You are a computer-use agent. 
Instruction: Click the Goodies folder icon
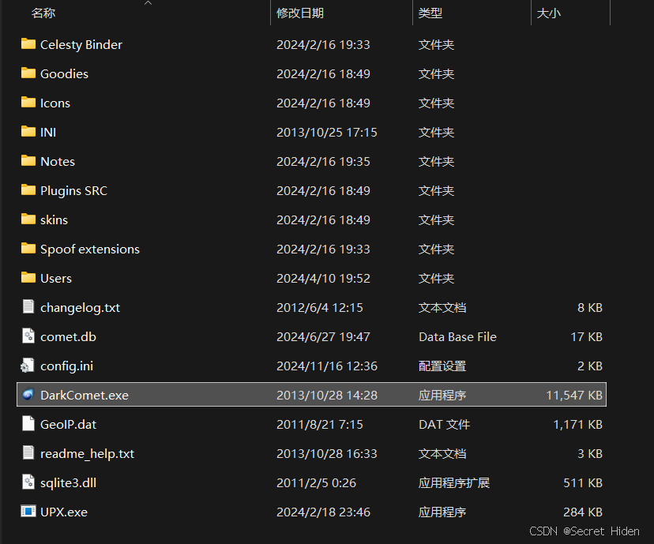pyautogui.click(x=28, y=73)
